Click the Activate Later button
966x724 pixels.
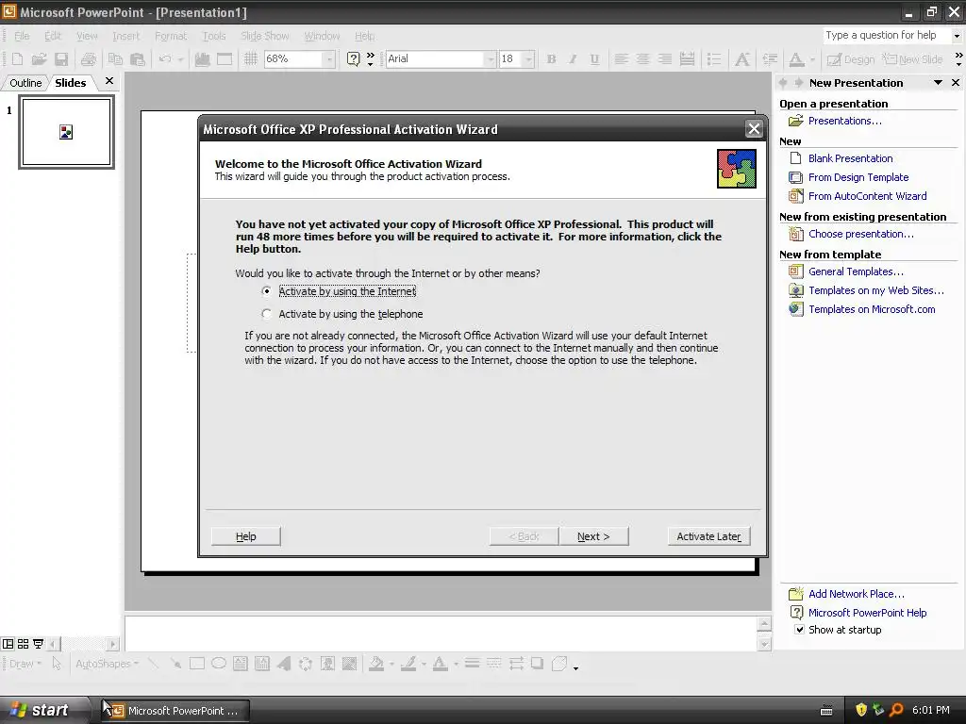pos(708,536)
